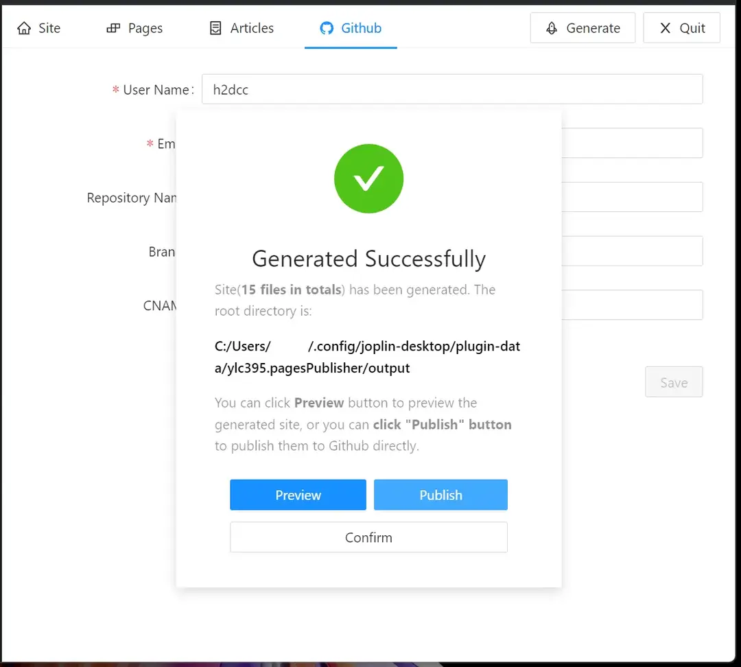Click the X icon beside Quit

click(664, 28)
